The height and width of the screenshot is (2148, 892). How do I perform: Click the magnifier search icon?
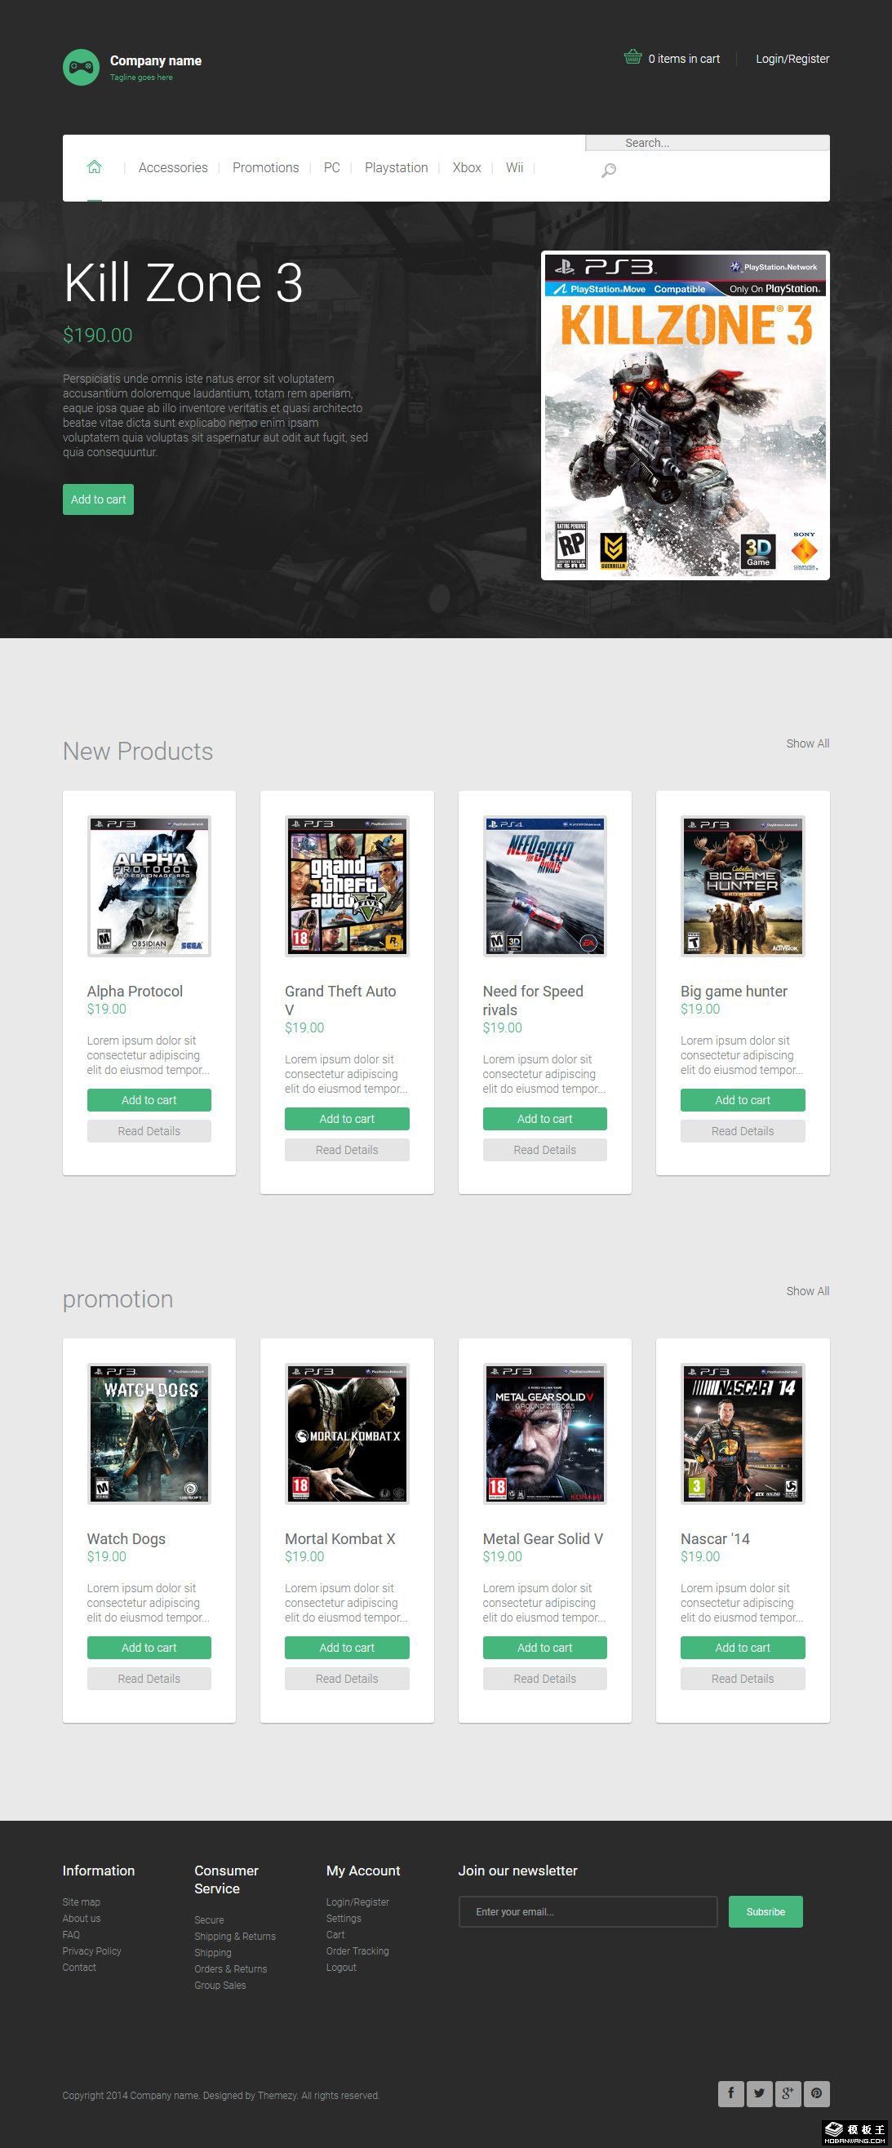609,170
